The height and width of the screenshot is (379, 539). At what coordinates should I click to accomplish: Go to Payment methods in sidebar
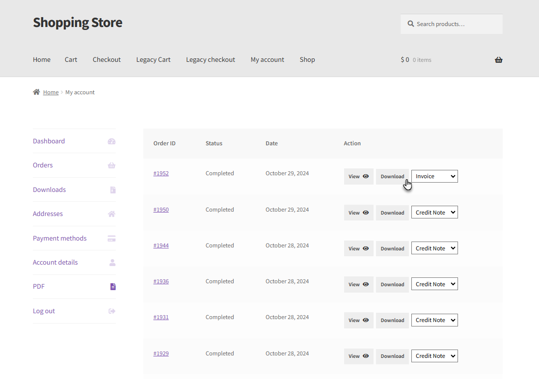(x=60, y=238)
